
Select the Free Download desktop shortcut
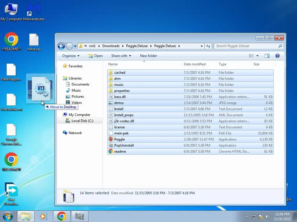click(11, 194)
